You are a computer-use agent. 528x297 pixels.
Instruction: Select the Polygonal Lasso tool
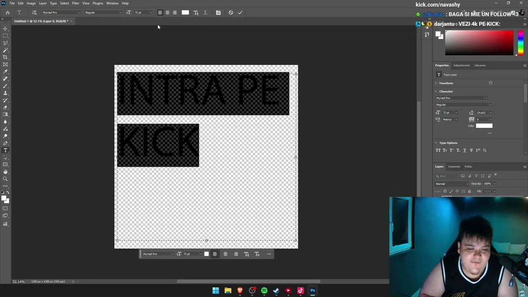point(5,43)
